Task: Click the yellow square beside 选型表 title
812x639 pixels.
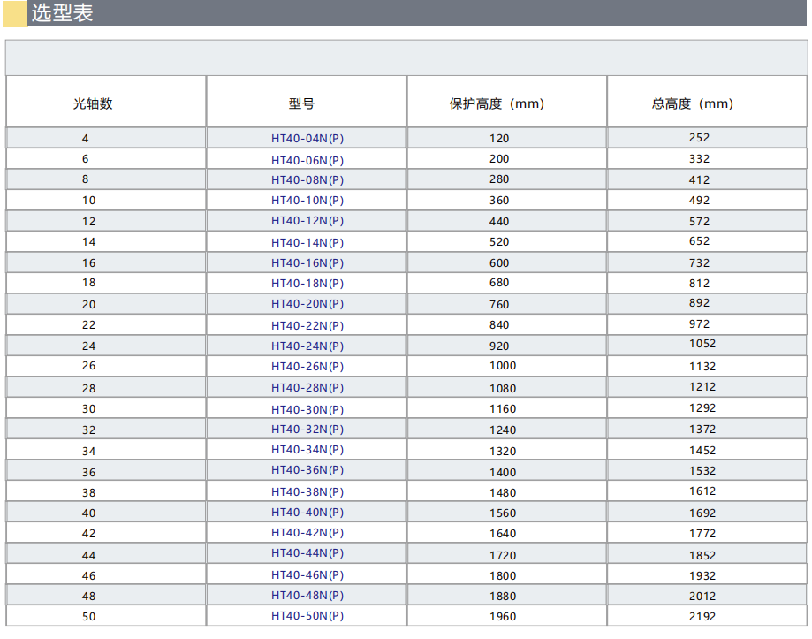Action: [15, 13]
